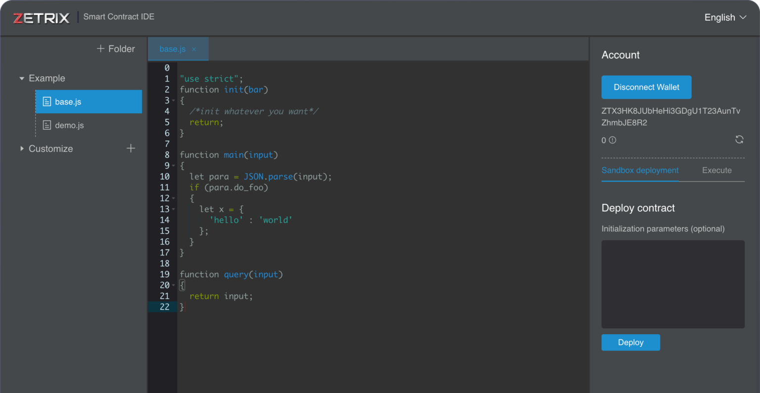Select the Sandbox deployment tab
This screenshot has height=393, width=760.
point(640,170)
